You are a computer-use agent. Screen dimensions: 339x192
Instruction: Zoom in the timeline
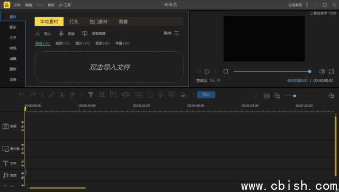[x=331, y=96]
